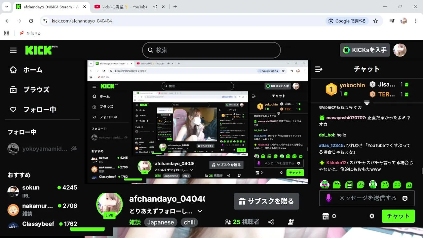The width and height of the screenshot is (423, 238).
Task: Click the address bar URL
Action: tap(82, 21)
